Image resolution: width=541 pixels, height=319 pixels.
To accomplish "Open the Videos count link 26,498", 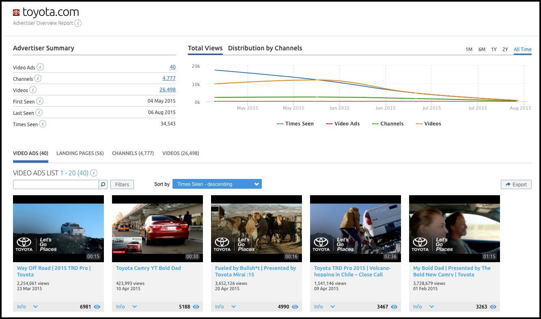I will point(168,90).
